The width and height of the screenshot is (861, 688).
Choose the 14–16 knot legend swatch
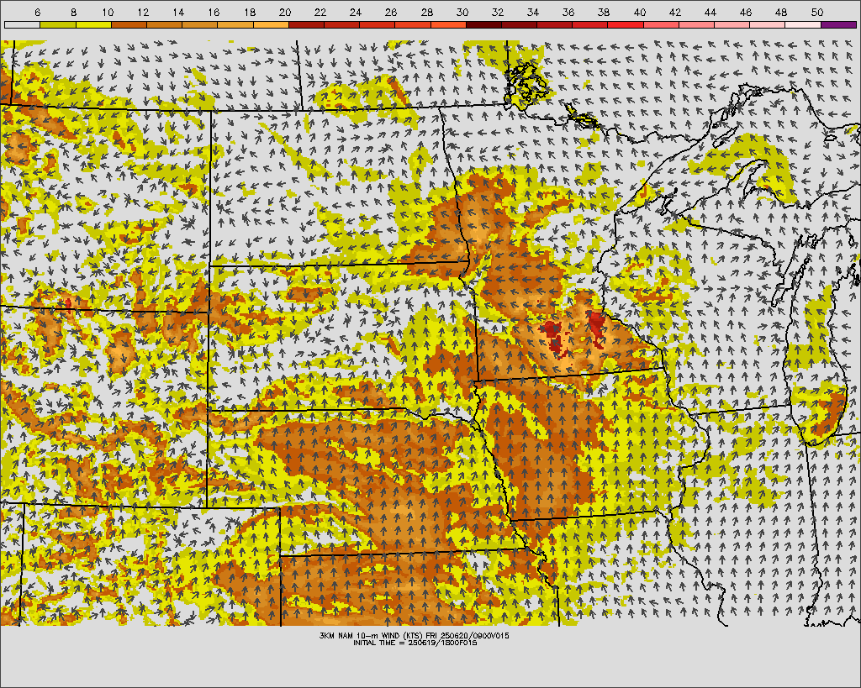click(x=200, y=24)
